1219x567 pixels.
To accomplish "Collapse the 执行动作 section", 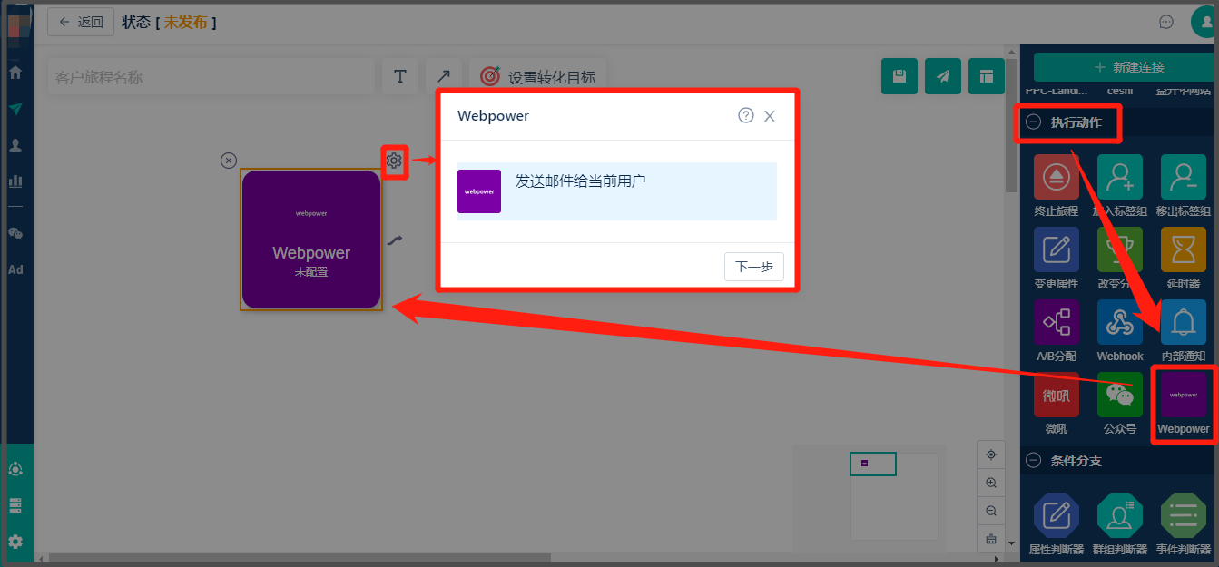I will pos(1033,122).
